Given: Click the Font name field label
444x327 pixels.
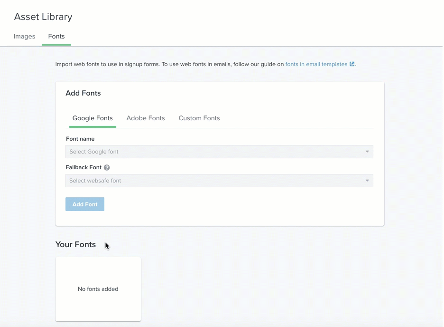Looking at the screenshot, I should pos(80,139).
